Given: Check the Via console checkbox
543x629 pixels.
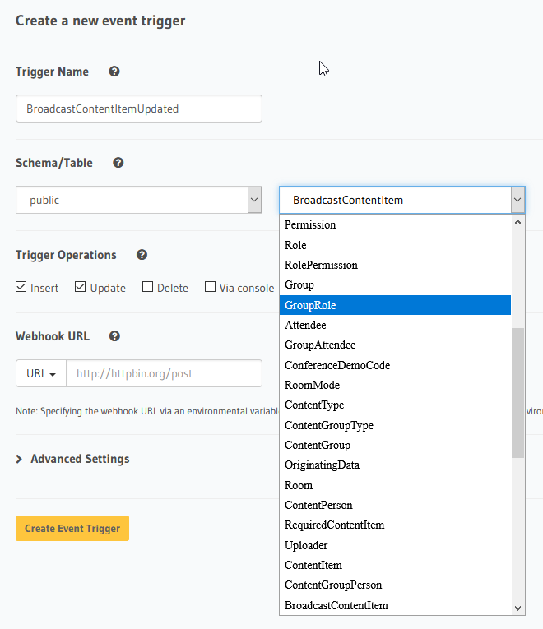Looking at the screenshot, I should [x=210, y=287].
